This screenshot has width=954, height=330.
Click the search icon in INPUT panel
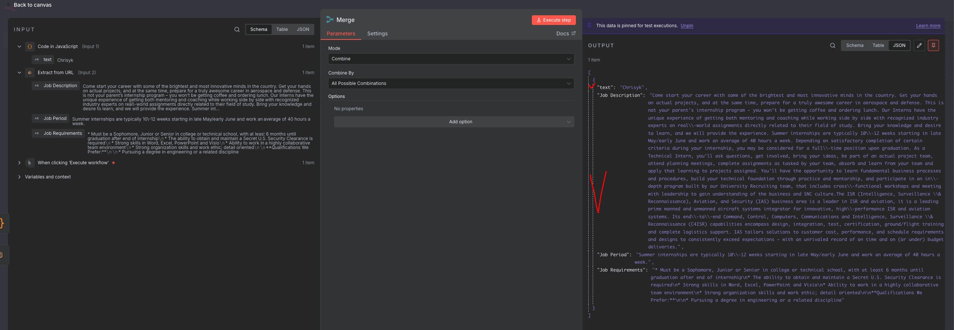click(237, 29)
